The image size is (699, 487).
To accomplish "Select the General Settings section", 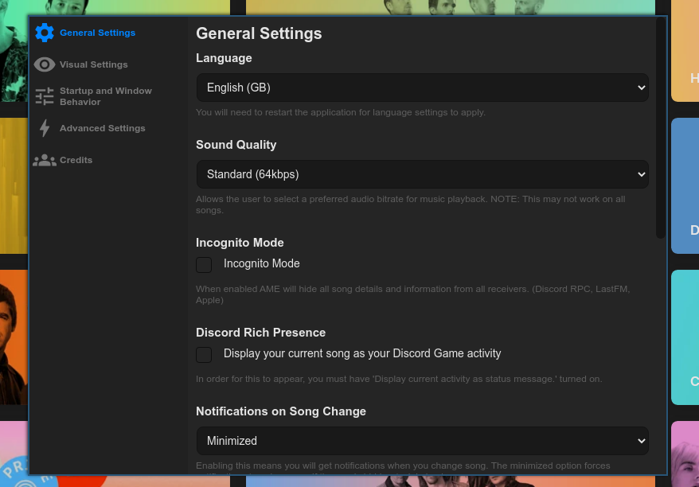I will point(97,33).
